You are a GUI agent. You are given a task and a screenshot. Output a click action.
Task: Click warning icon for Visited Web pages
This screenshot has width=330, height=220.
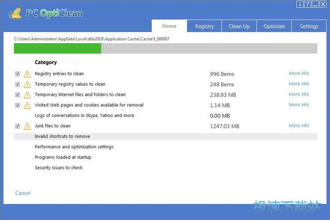point(27,105)
